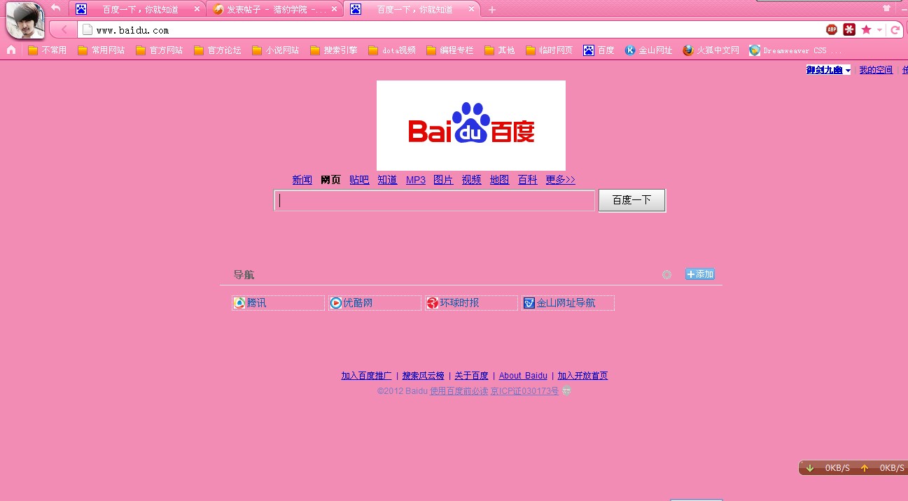The height and width of the screenshot is (501, 908).
Task: Switch to the 新闻 search category
Action: [x=302, y=180]
